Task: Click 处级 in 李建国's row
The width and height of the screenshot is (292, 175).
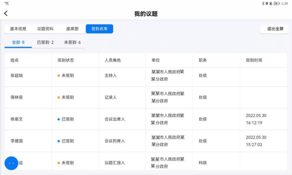Action: pos(203,141)
